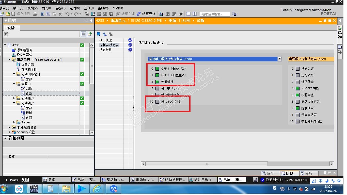Click the 控制请求 status indicator
Image resolution: width=347 pixels, height=195 pixels.
297,108
